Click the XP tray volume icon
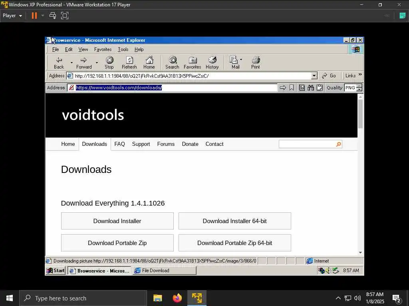Image resolution: width=409 pixels, height=306 pixels. click(328, 271)
